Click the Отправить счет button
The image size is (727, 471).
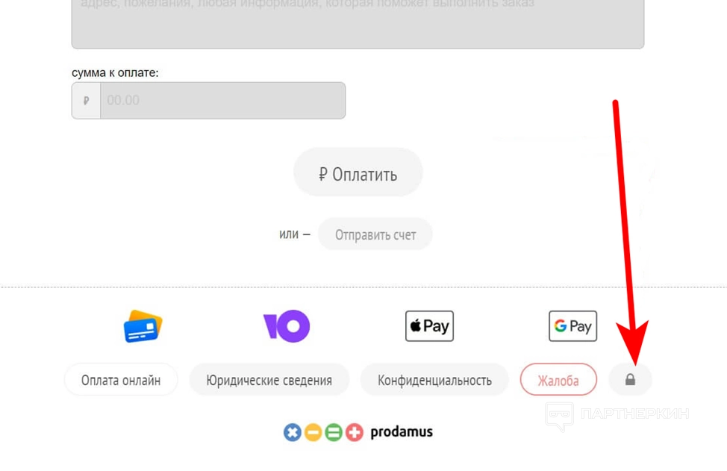click(x=375, y=235)
